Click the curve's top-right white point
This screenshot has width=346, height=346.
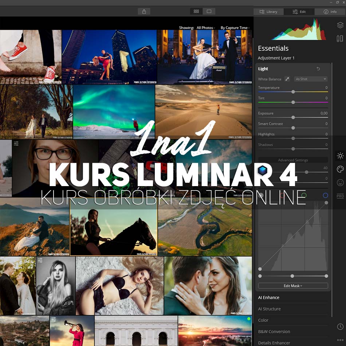coord(326,203)
